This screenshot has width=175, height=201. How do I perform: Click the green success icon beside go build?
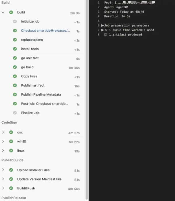15,67
